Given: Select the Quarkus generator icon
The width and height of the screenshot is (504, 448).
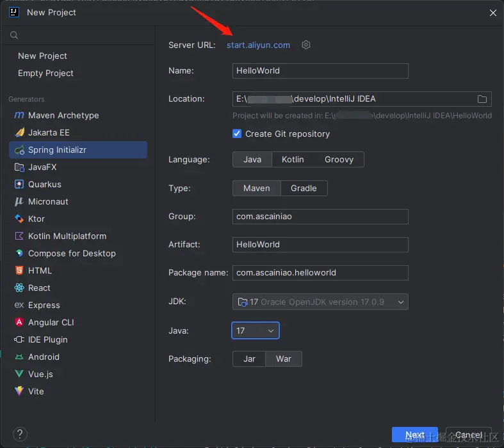Looking at the screenshot, I should pos(19,185).
